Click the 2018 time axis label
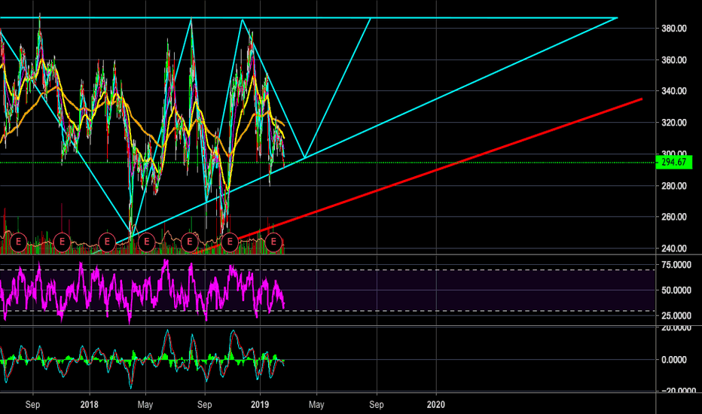The image size is (702, 414). (89, 405)
